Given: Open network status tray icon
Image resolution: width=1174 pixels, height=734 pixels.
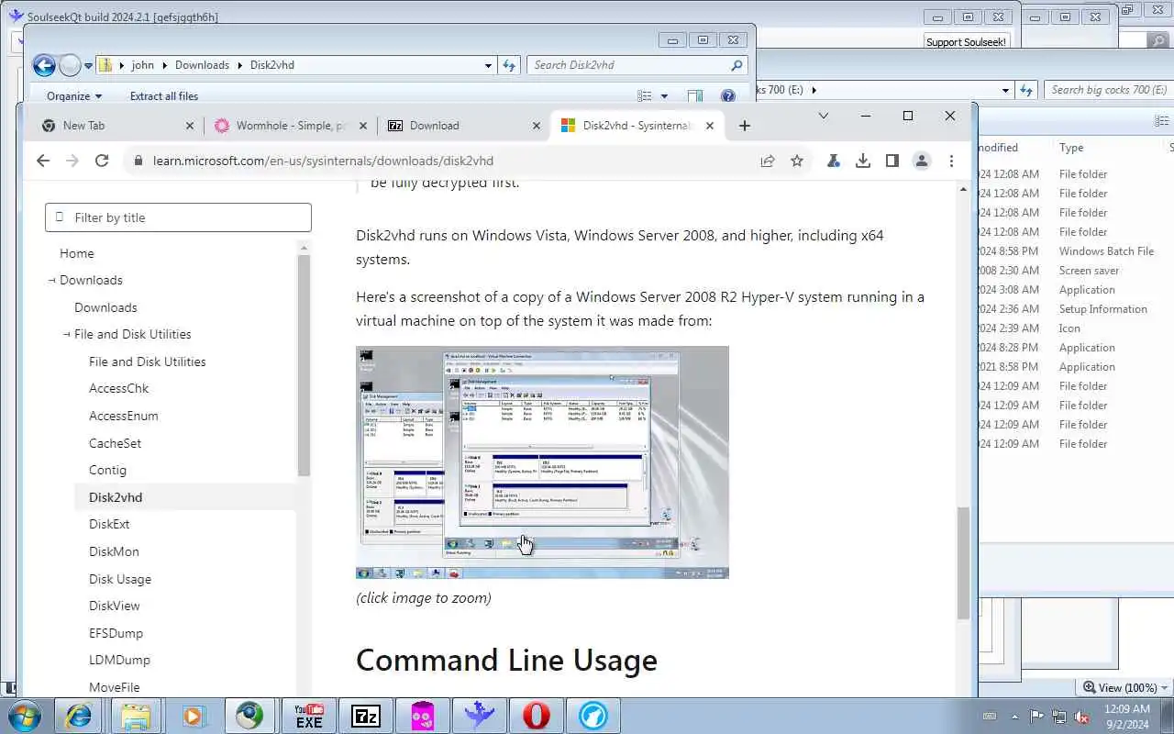Looking at the screenshot, I should coord(1059,717).
